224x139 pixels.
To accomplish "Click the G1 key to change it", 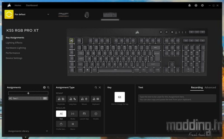I will [x=120, y=97].
